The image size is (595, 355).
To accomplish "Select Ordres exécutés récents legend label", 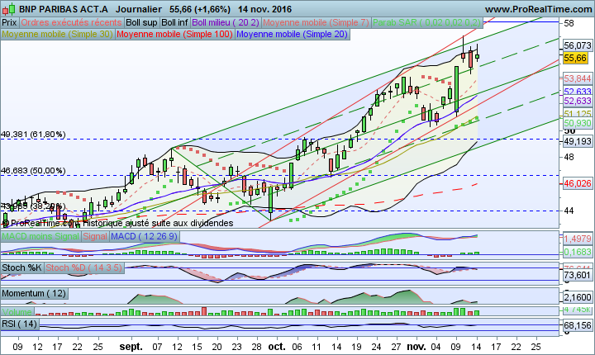I will 71,23.
